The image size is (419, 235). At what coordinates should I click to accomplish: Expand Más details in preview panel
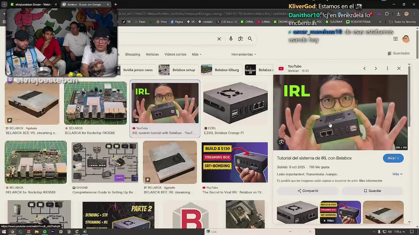[x=397, y=174]
